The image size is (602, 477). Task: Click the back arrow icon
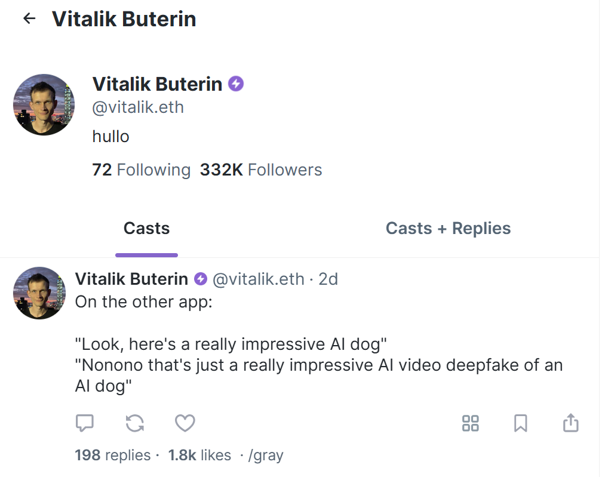click(29, 19)
